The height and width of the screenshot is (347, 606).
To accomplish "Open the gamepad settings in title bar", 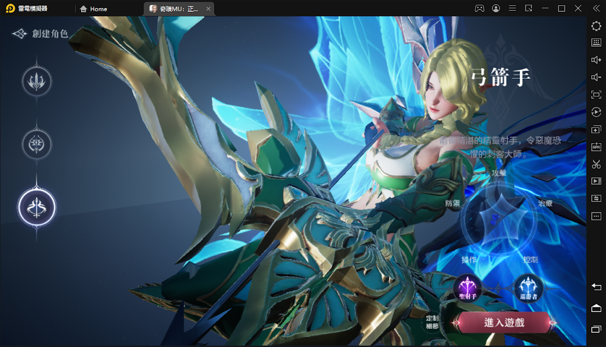I will [x=479, y=8].
